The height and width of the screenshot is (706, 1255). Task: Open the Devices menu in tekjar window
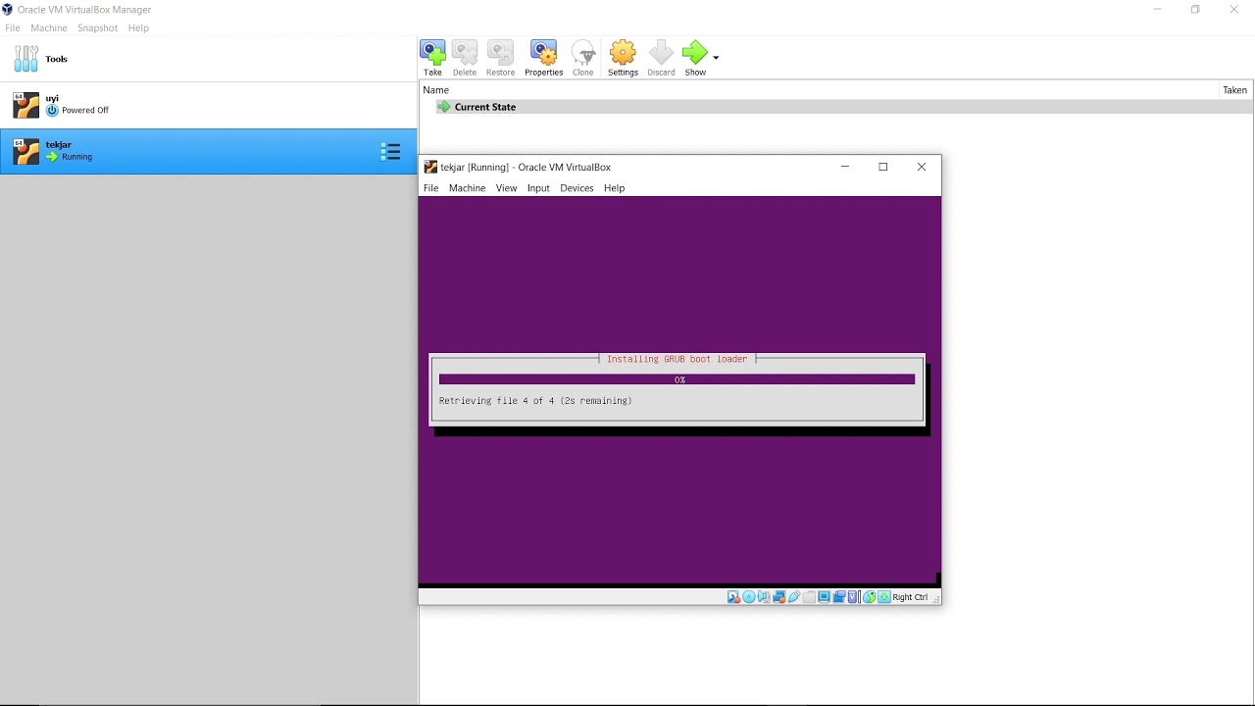pos(577,188)
